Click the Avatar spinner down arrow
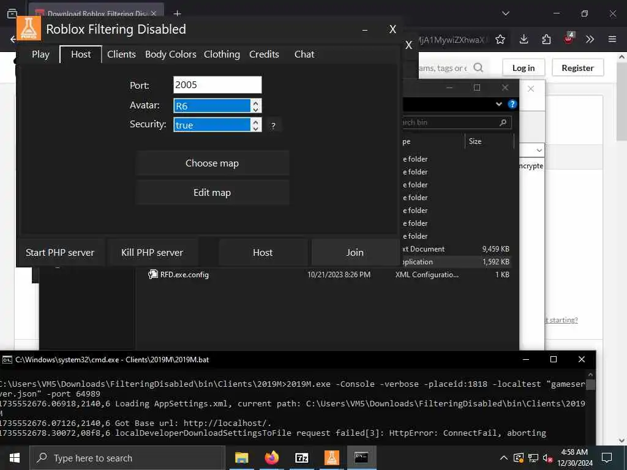This screenshot has height=470, width=627. point(255,109)
